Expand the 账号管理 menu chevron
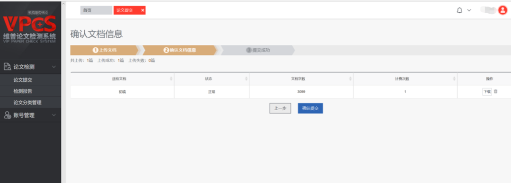Image resolution: width=511 pixels, height=183 pixels. coord(54,115)
